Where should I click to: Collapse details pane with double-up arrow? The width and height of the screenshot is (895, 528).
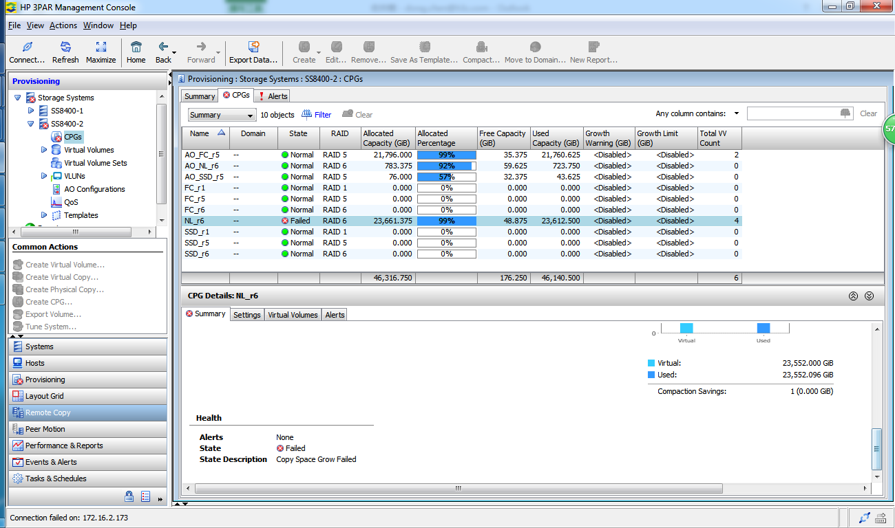tap(853, 296)
